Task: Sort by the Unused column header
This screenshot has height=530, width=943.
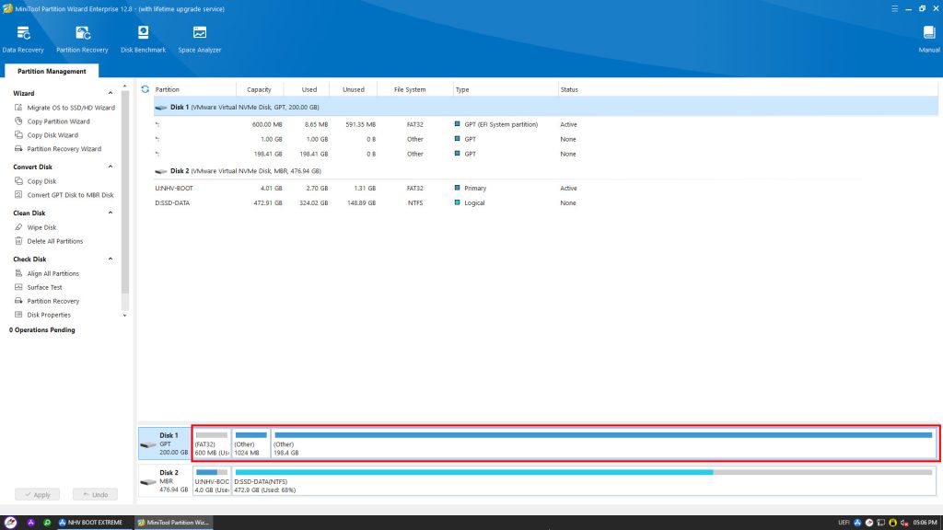Action: (354, 89)
